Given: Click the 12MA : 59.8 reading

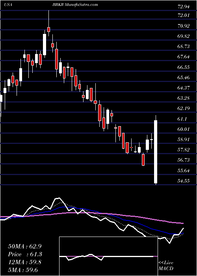Looking at the screenshot, I should (25, 262).
